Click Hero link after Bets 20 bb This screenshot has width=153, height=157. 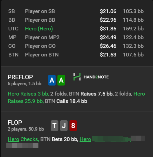pyautogui.click(x=85, y=139)
